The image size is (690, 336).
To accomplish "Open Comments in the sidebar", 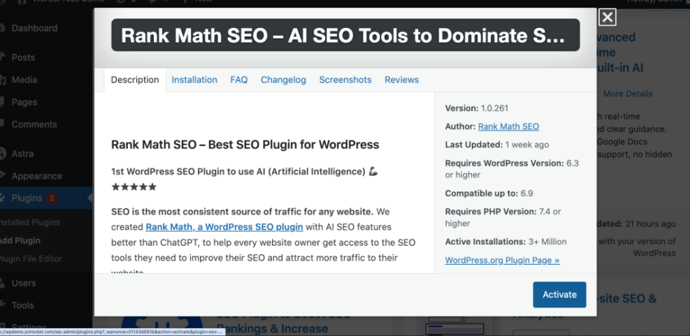I will [x=34, y=124].
